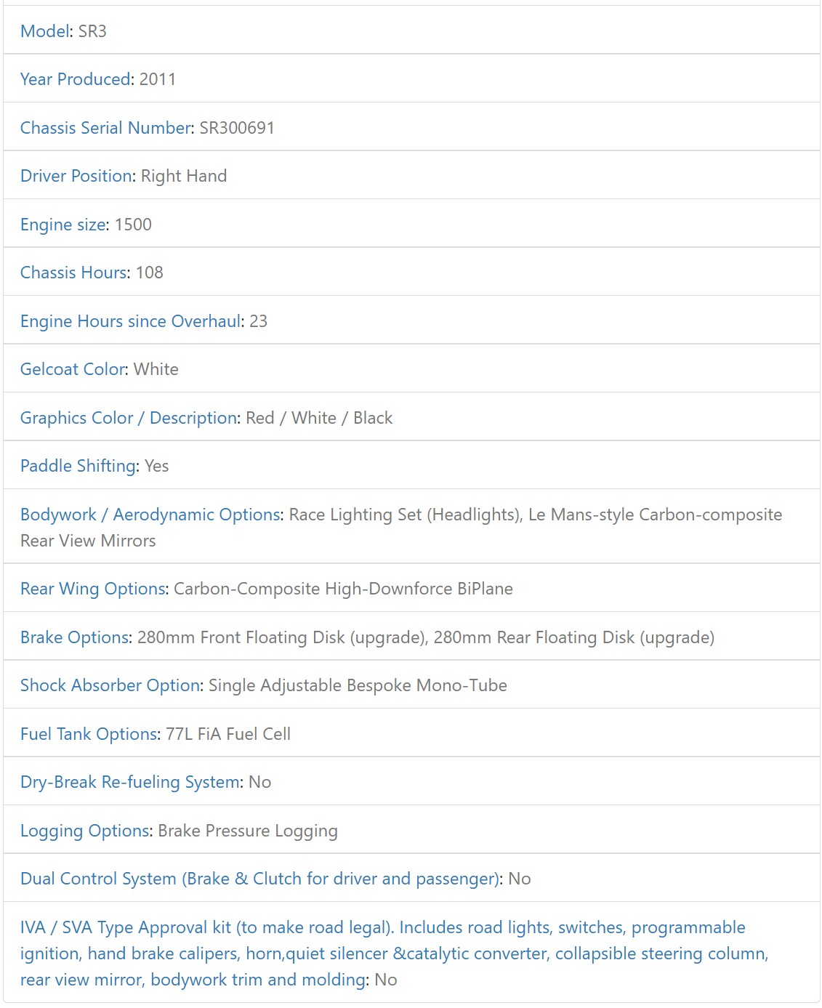Click the Dual Control System label
822x1008 pixels.
coord(260,879)
